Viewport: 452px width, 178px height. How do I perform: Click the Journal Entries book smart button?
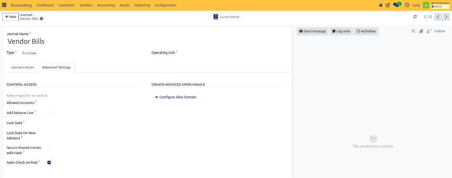(226, 17)
